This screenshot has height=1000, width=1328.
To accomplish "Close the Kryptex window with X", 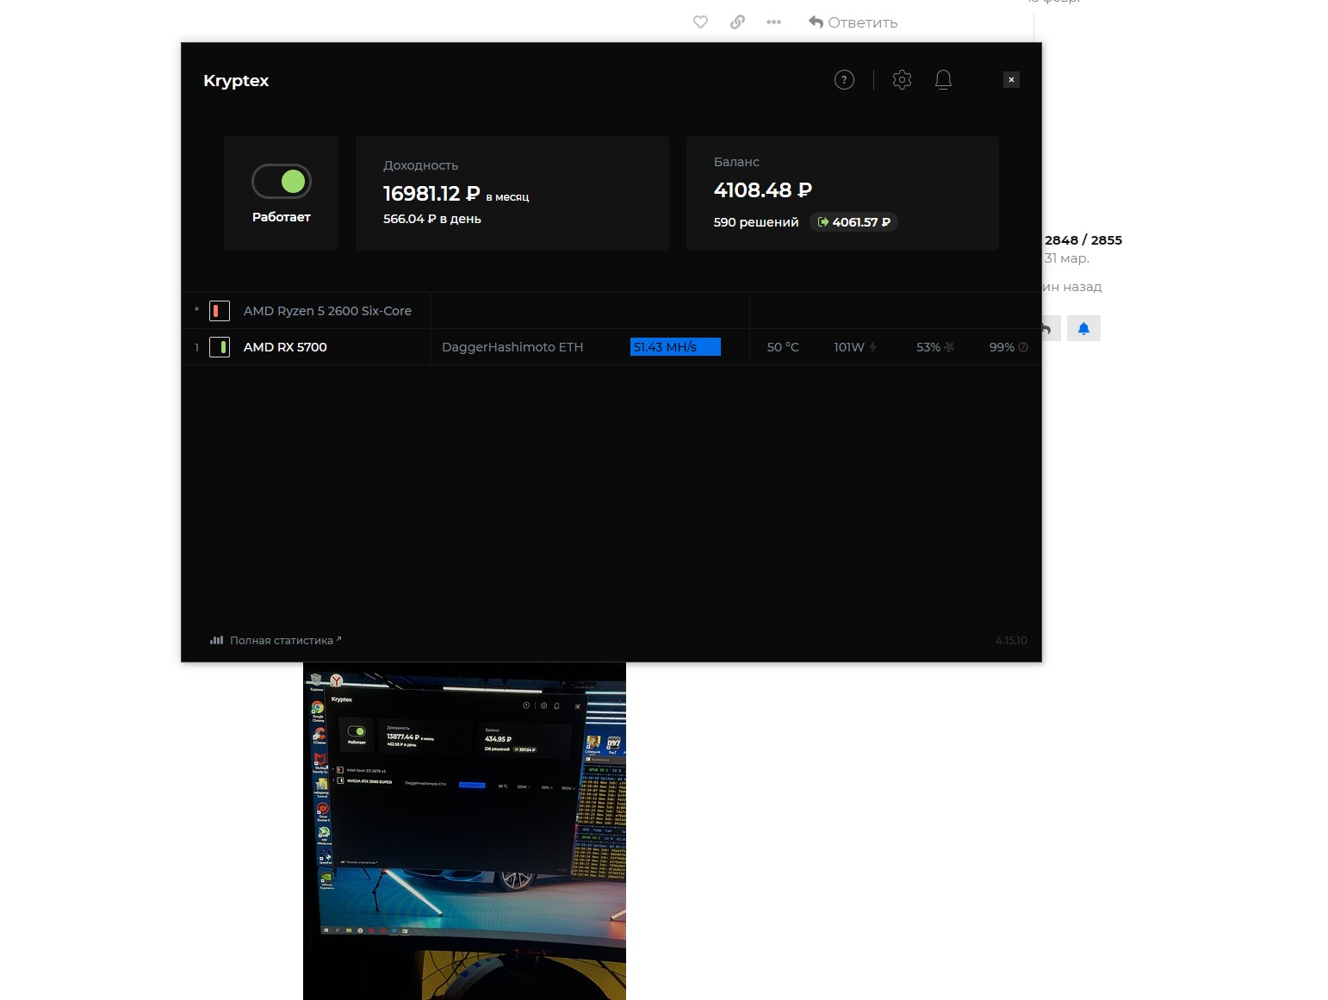I will (x=1011, y=80).
